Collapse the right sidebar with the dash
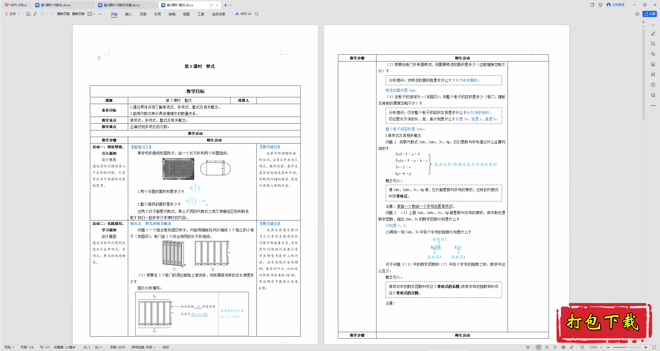Screen dimensions: 660x351 653,25
